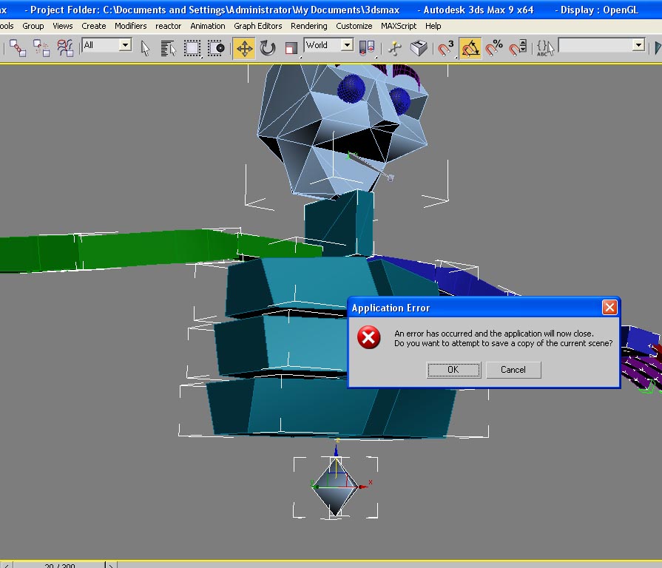The image size is (662, 568).
Task: Click OK in the Application Error dialog
Action: 453,370
